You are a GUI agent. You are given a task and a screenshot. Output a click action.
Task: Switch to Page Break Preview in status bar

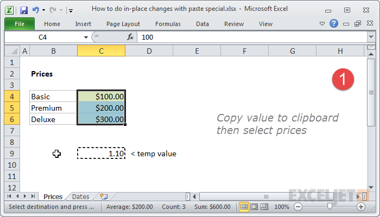pyautogui.click(x=264, y=207)
